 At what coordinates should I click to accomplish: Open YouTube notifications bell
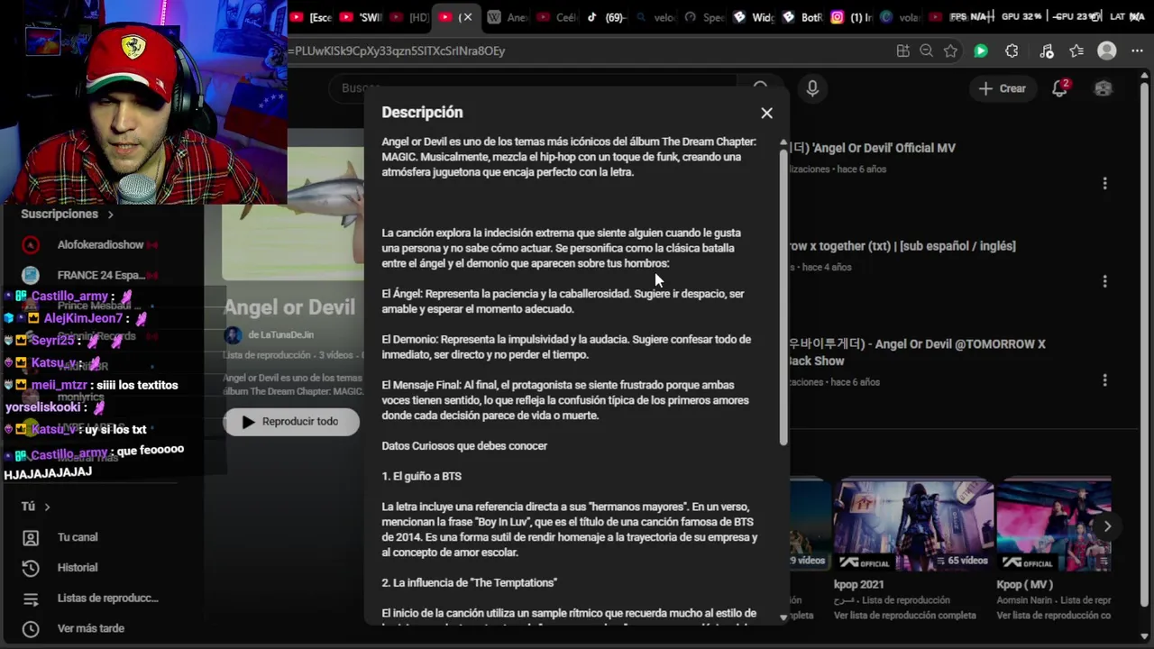(1060, 88)
